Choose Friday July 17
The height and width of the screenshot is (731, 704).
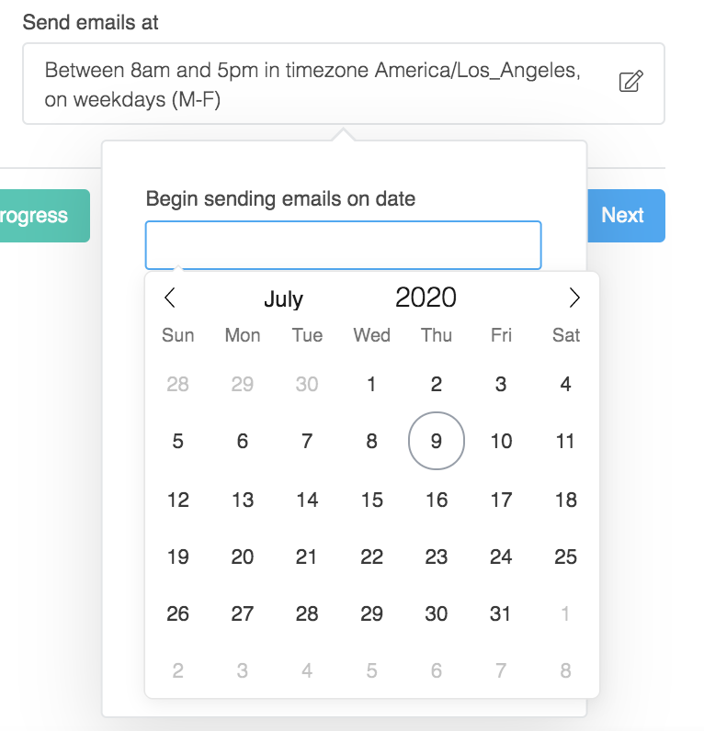tap(501, 500)
